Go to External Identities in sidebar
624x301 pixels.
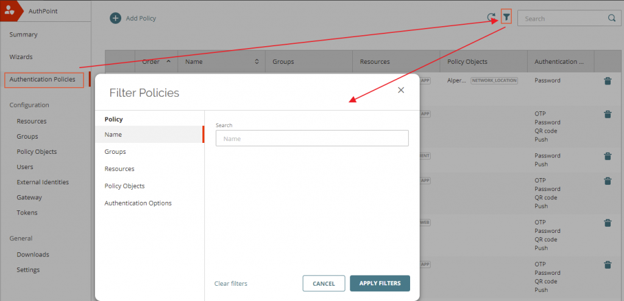point(43,182)
